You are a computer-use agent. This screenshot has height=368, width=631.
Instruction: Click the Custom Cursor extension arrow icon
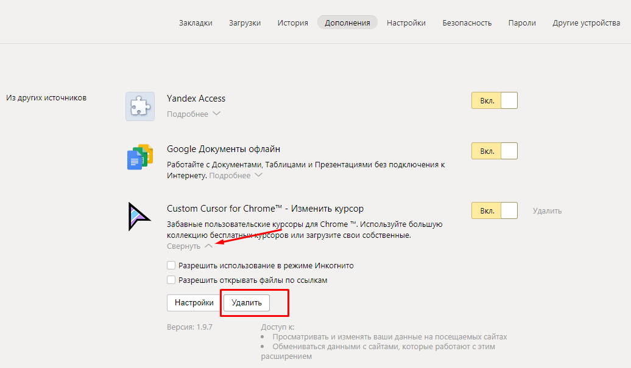tap(139, 217)
